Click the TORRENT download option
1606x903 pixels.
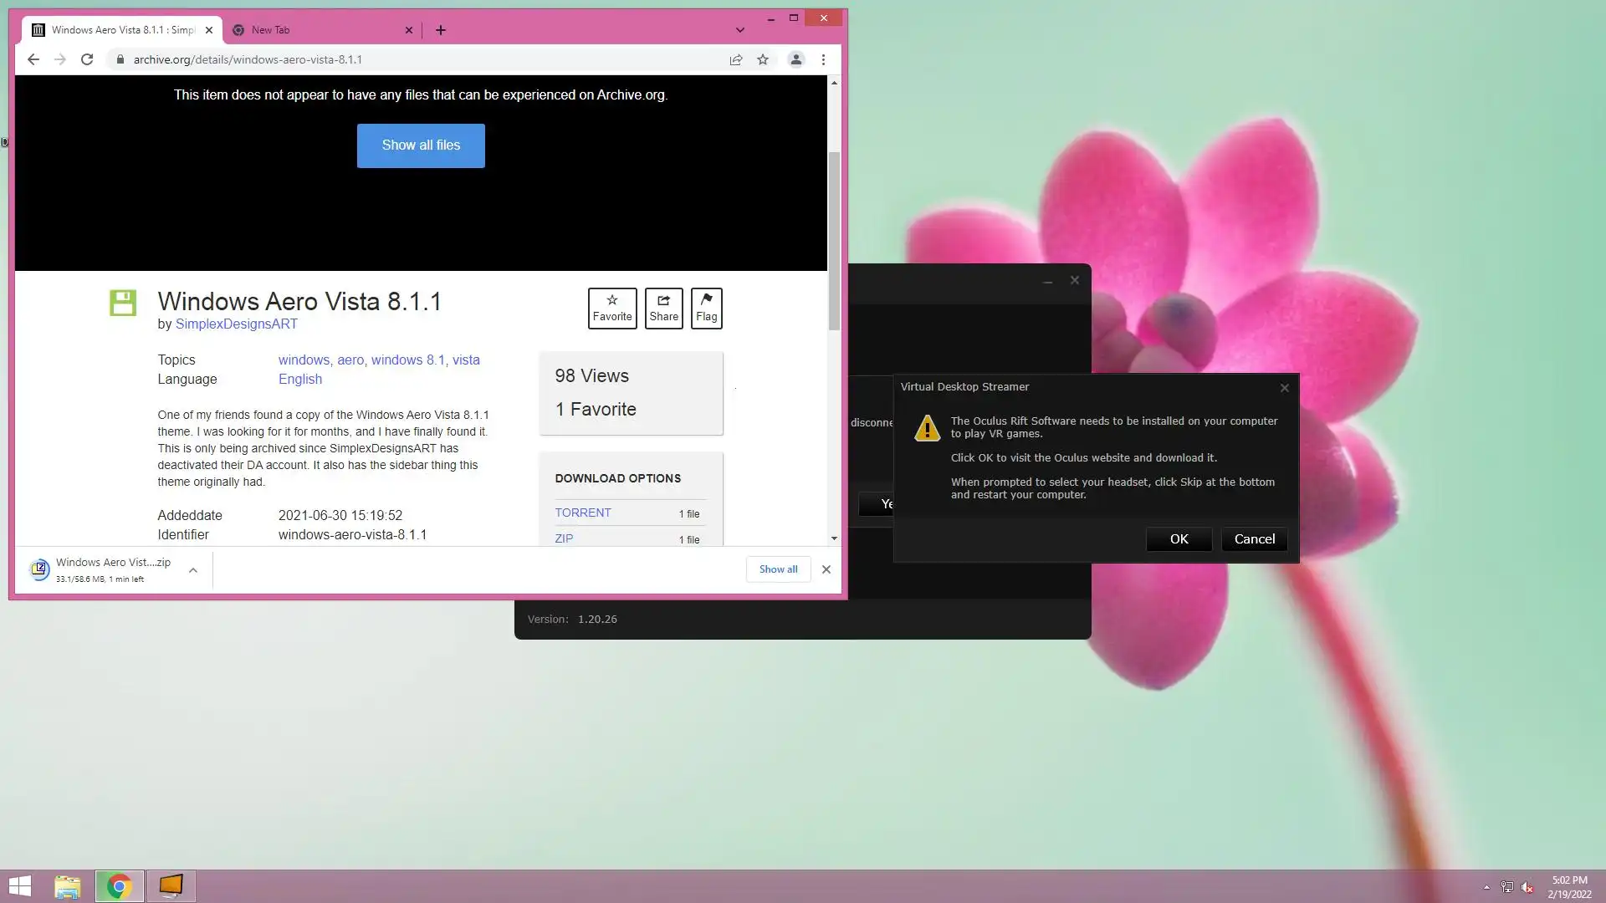[x=583, y=513]
